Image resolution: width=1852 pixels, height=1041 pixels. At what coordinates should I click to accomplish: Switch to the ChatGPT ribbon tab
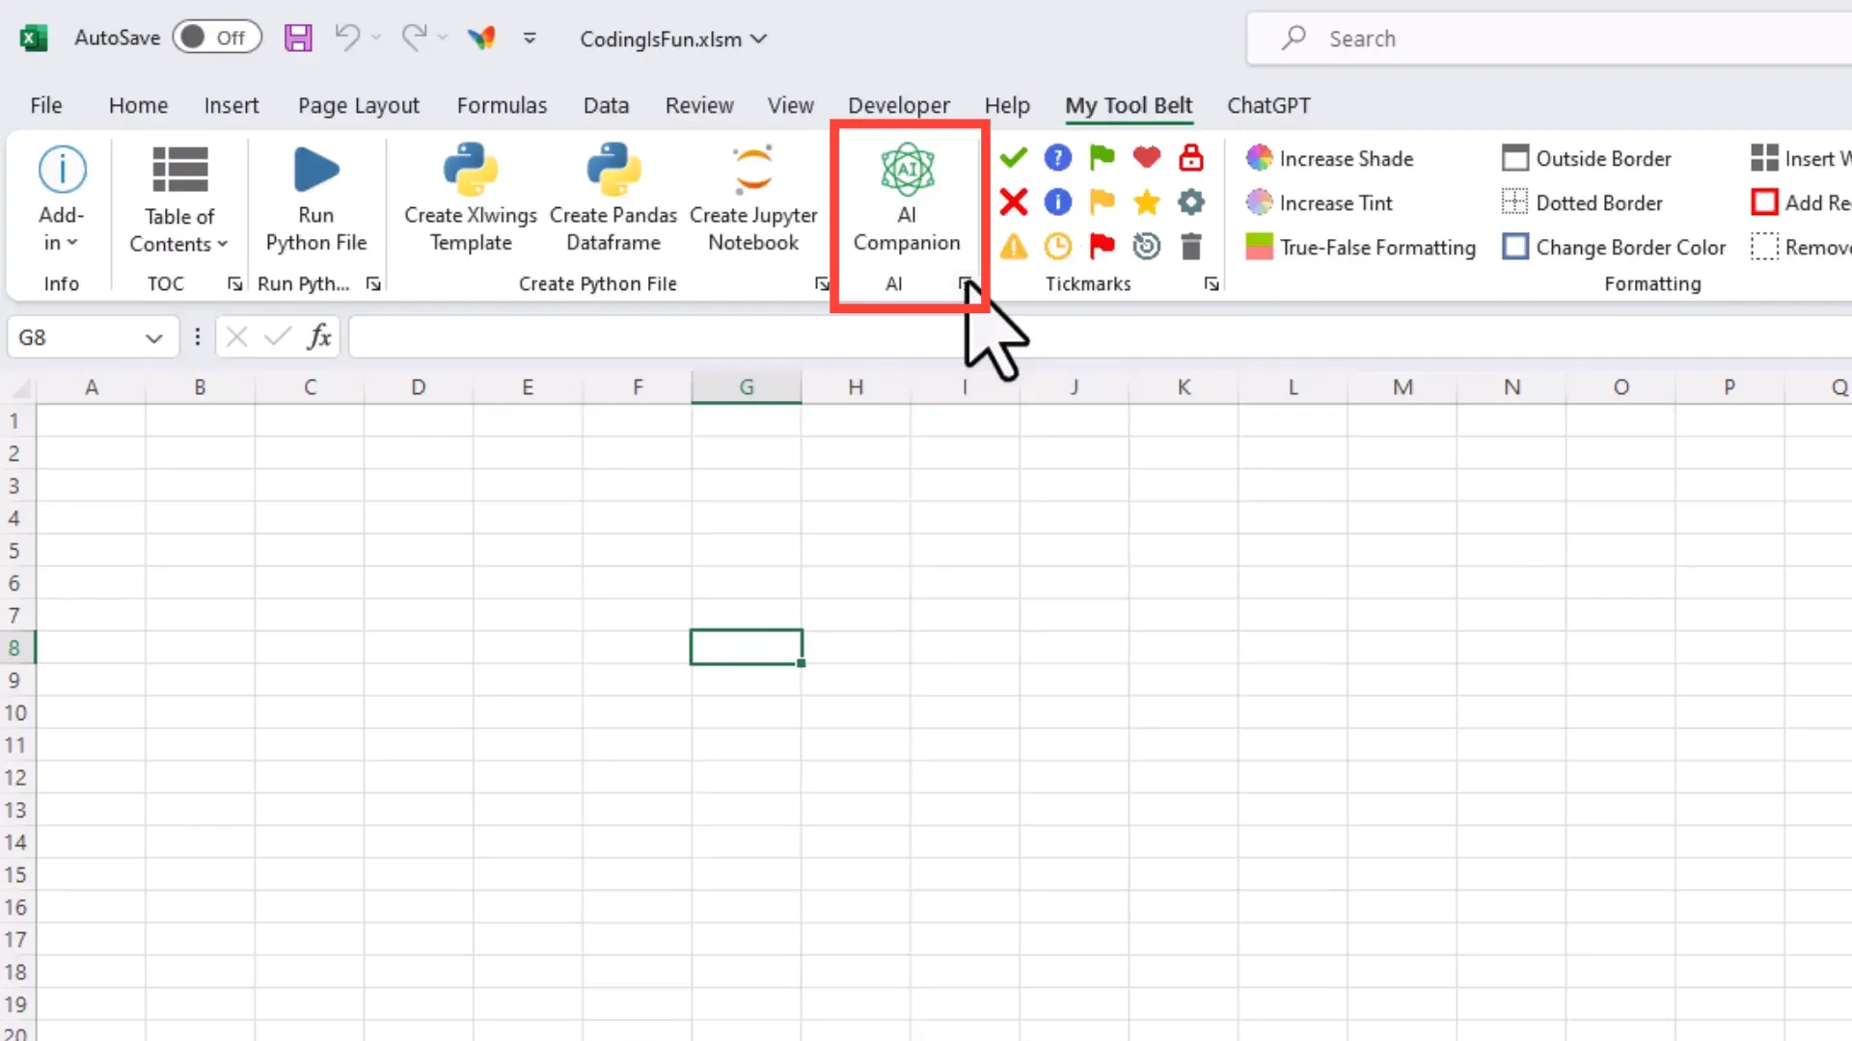pyautogui.click(x=1268, y=105)
